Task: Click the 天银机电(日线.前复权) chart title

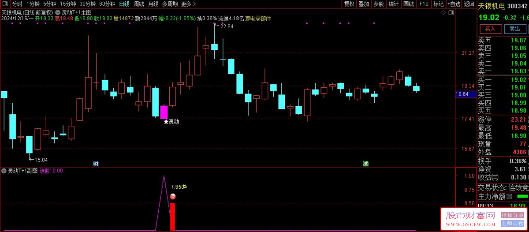Action: click(x=27, y=12)
